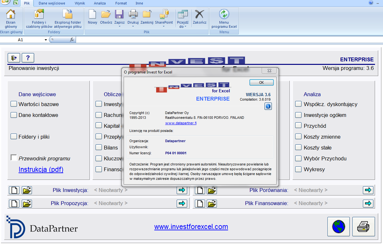Go to Plik Inwestycja with arrow
Screen dimensions: 383x245
[x=182, y=190]
